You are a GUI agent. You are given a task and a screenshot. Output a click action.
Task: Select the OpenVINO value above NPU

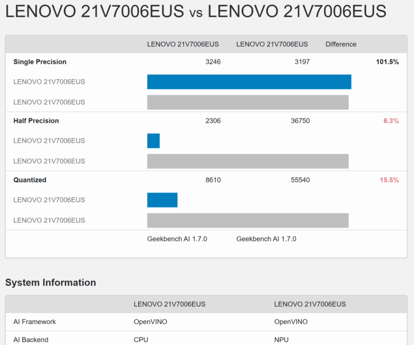[291, 322]
